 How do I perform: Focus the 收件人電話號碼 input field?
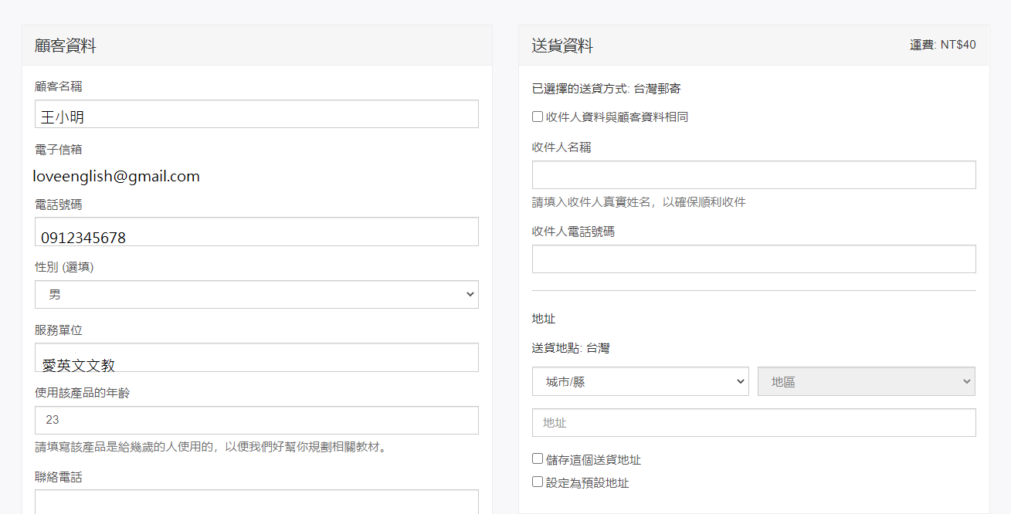point(754,259)
